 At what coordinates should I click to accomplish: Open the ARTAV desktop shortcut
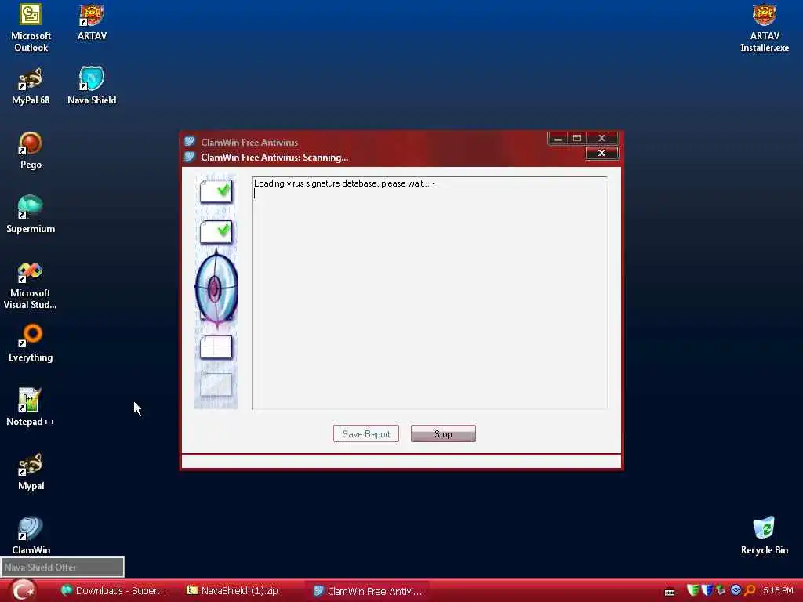[92, 22]
